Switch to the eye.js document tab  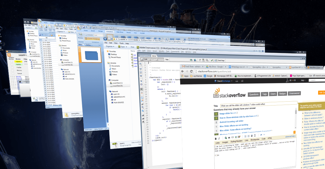154,56
